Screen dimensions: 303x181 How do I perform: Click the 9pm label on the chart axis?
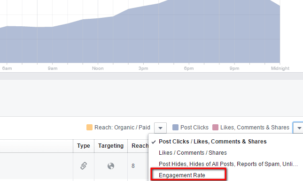click(x=234, y=68)
